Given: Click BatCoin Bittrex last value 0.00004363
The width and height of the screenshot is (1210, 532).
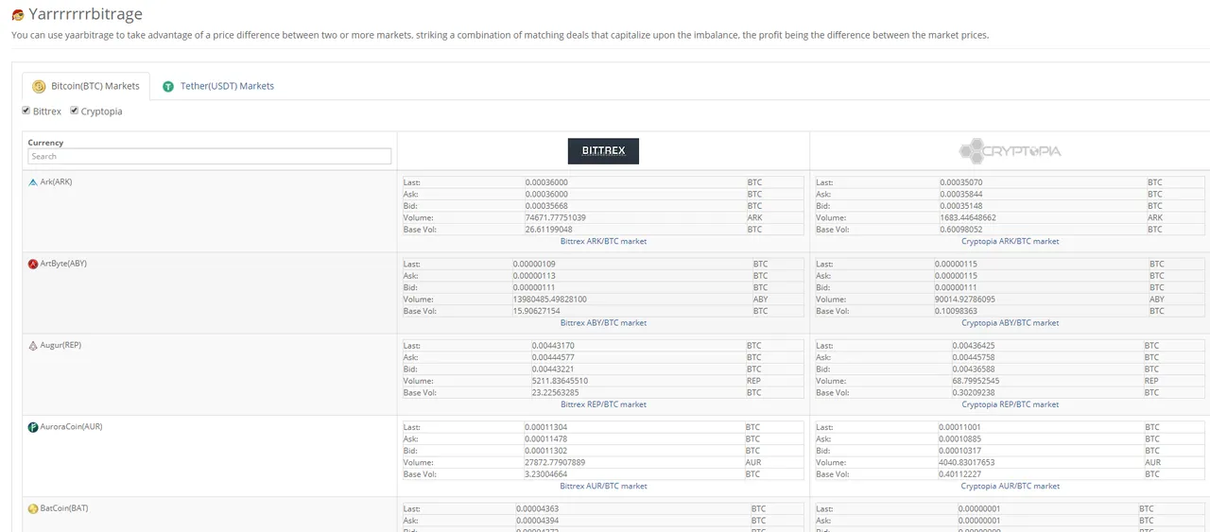Looking at the screenshot, I should 537,509.
